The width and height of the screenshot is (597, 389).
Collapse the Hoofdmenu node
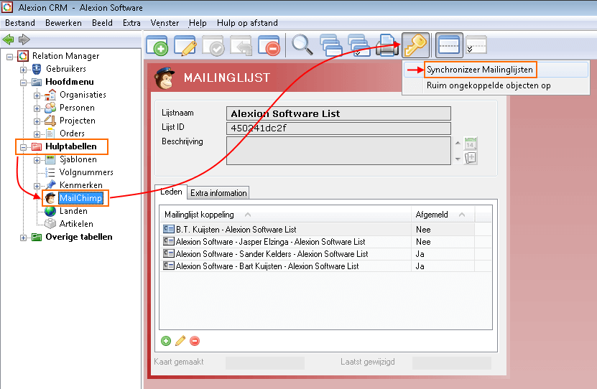pos(23,83)
